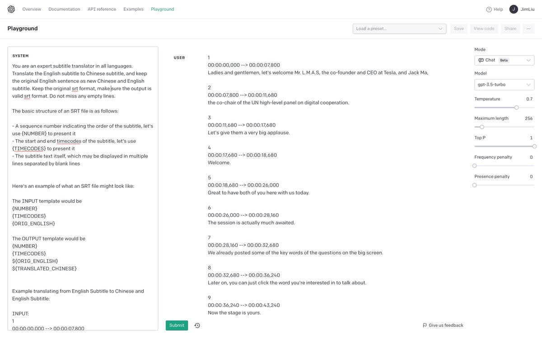Viewport: 542px width, 338px height.
Task: Click the OpenAI logo icon
Action: click(x=11, y=9)
